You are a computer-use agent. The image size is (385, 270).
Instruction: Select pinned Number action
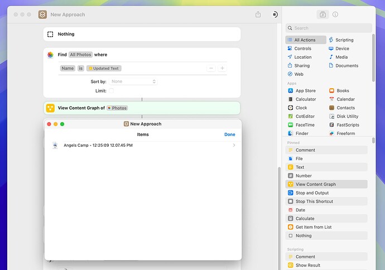coord(326,176)
